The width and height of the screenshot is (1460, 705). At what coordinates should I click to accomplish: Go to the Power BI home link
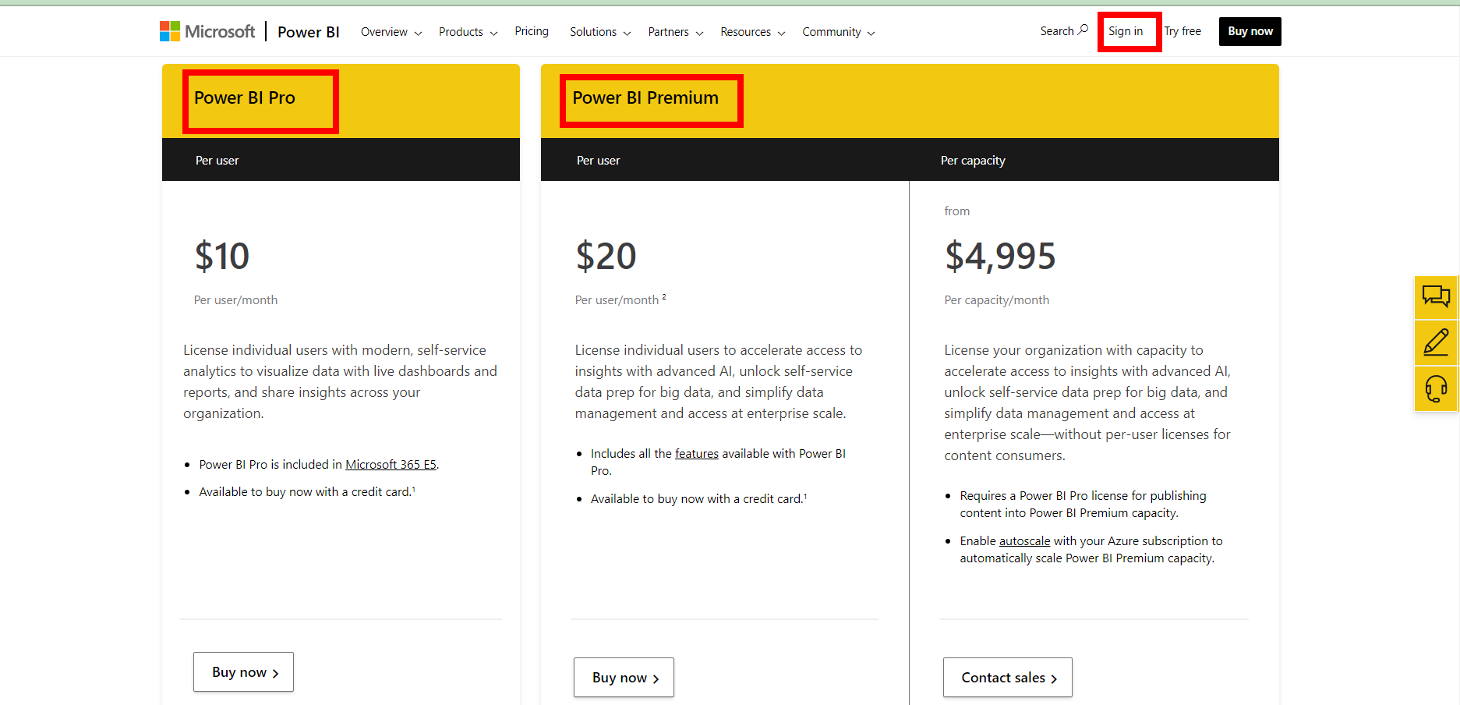click(x=309, y=32)
